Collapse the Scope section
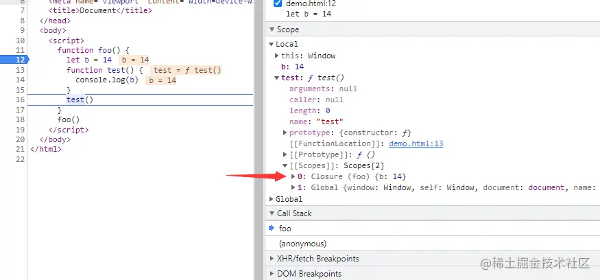The image size is (600, 280). 272,30
